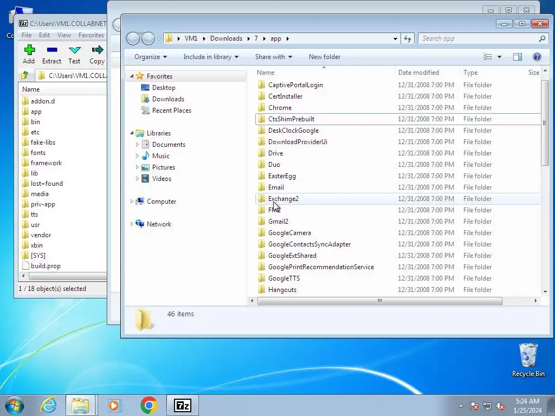Open the Include in library dropdown
The image size is (555, 416).
click(211, 57)
